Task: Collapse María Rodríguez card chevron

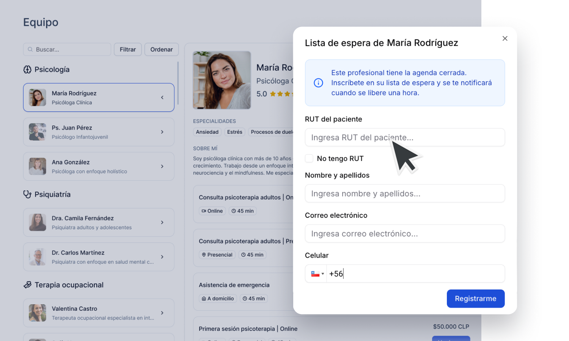Action: point(162,97)
